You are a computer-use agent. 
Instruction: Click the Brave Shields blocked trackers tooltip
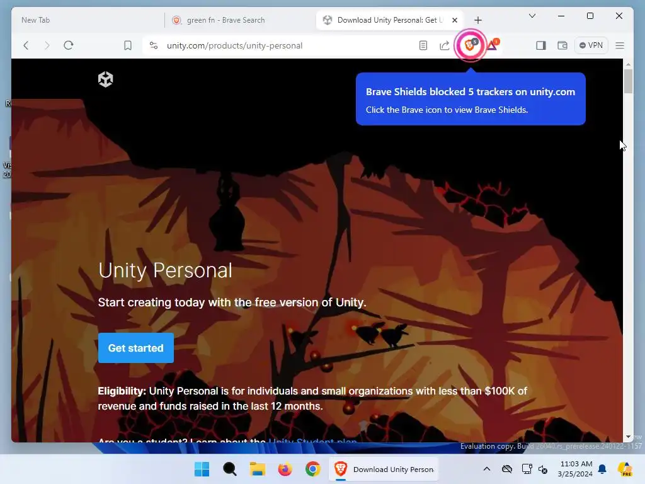(x=471, y=99)
